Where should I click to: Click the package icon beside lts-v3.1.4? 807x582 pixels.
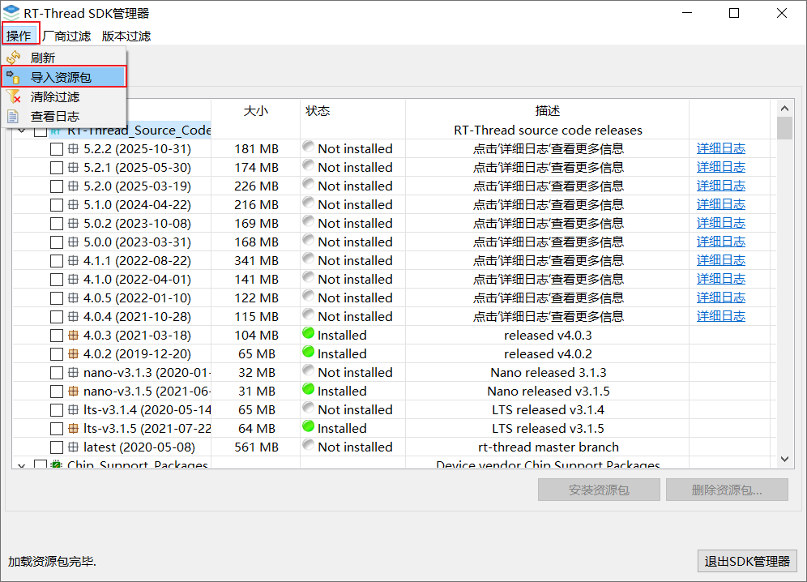(74, 409)
